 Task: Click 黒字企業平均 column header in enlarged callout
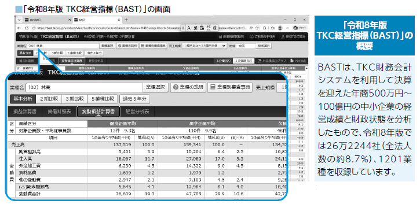pyautogui.click(x=203, y=124)
